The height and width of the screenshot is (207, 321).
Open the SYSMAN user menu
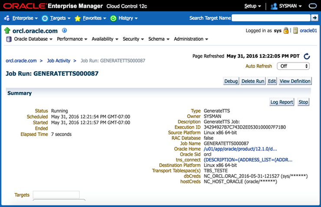click(x=290, y=6)
